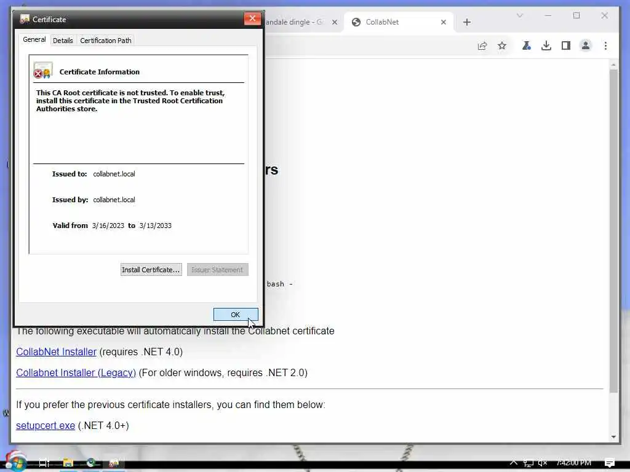Open the Collabnet Installer (Legacy) link
Screen dimensions: 630x472
coord(76,372)
